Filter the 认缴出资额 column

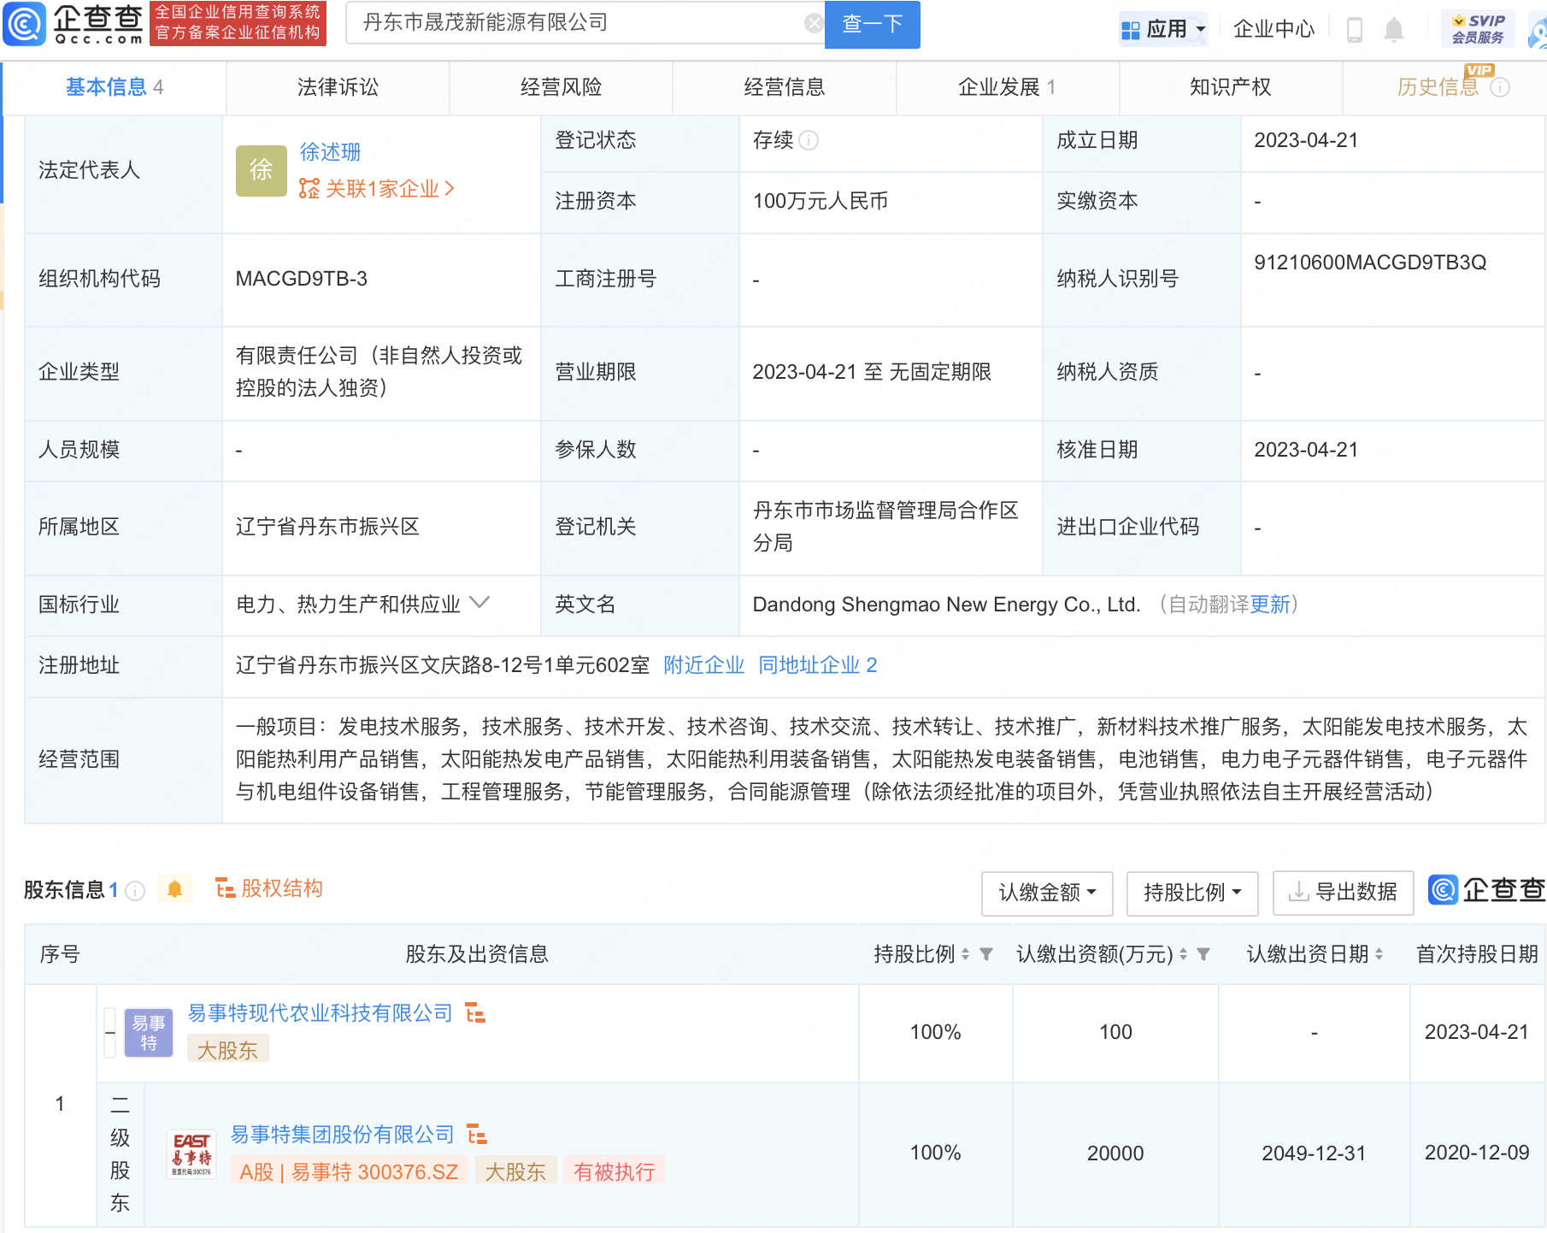1203,954
